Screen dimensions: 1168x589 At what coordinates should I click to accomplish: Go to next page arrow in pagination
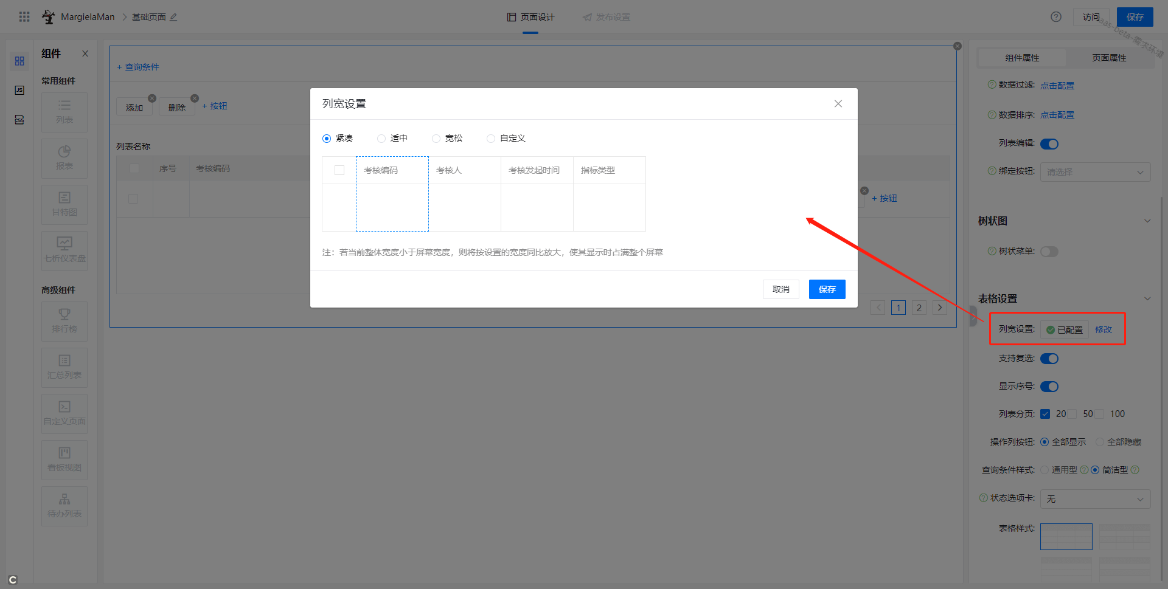point(940,308)
